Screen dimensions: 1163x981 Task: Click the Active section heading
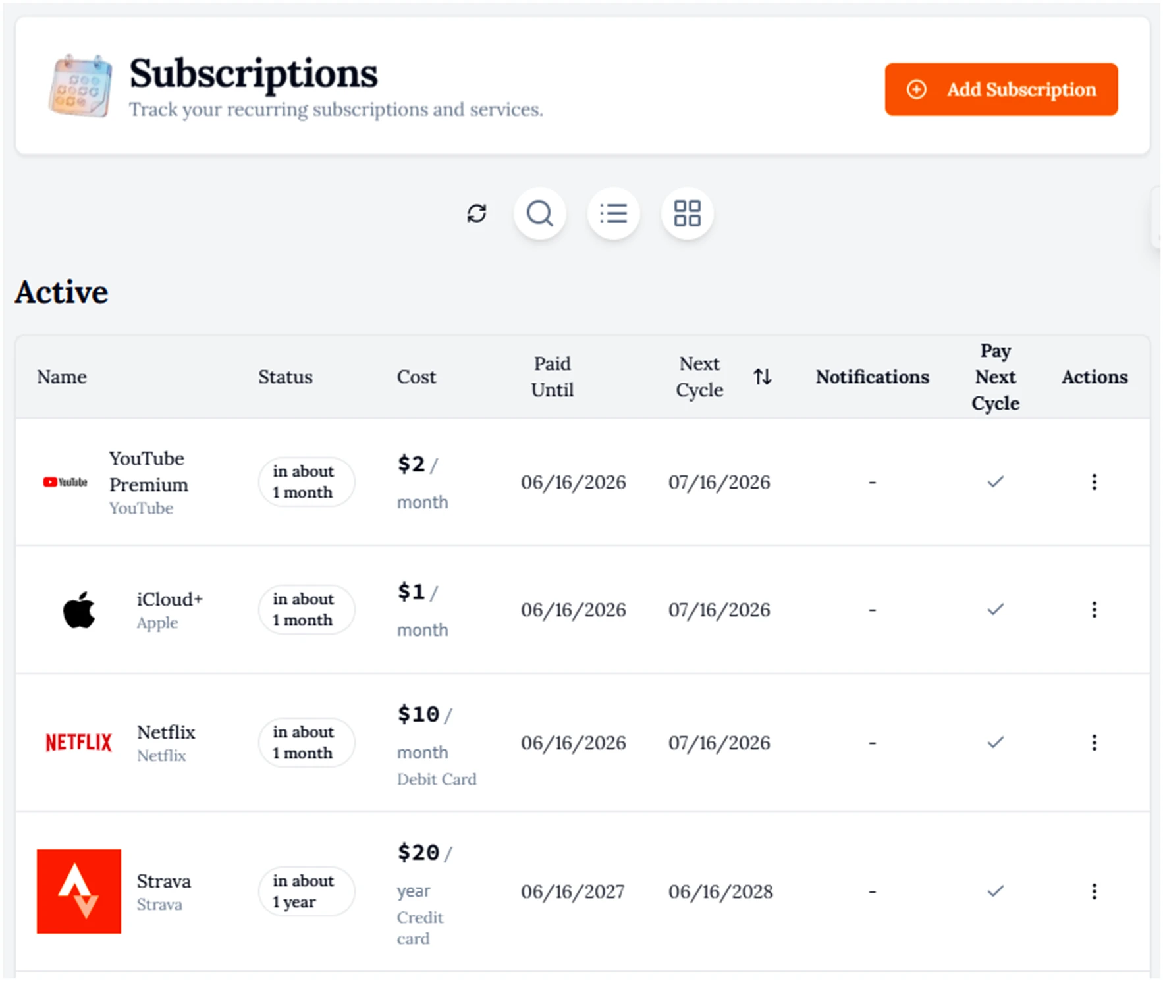pyautogui.click(x=62, y=292)
